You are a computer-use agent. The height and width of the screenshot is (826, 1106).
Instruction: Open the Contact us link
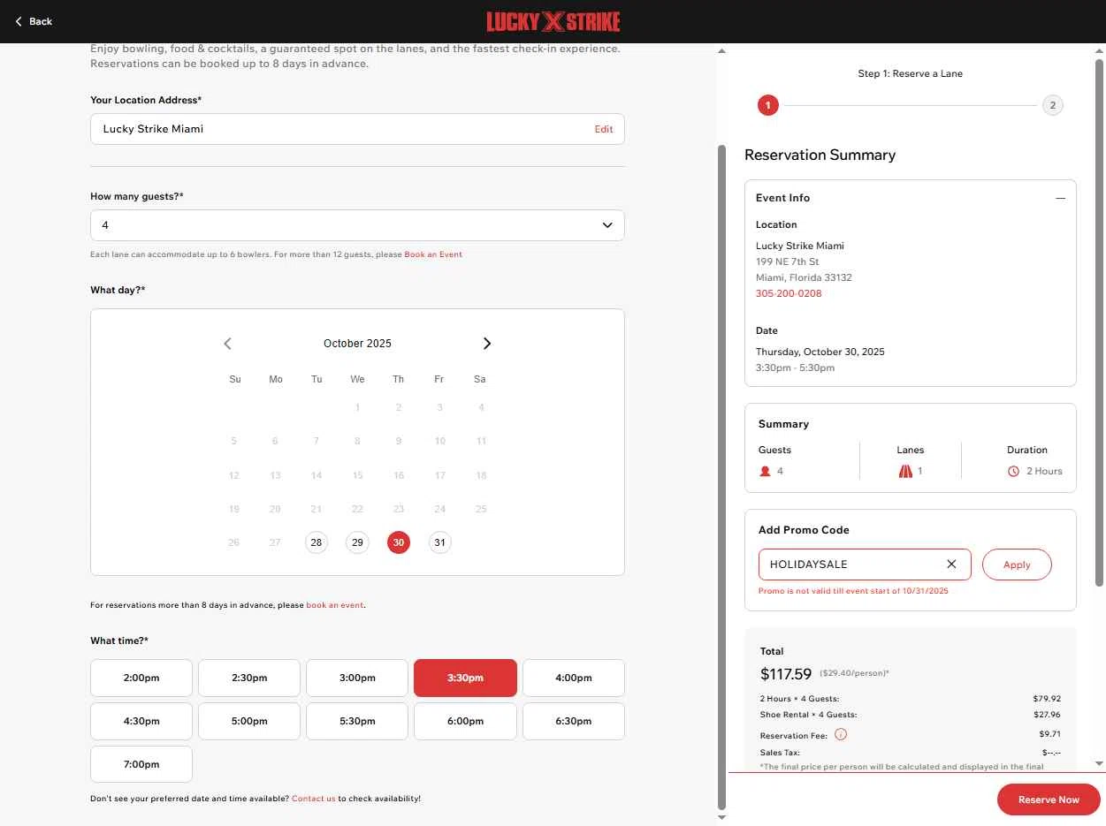(x=314, y=799)
